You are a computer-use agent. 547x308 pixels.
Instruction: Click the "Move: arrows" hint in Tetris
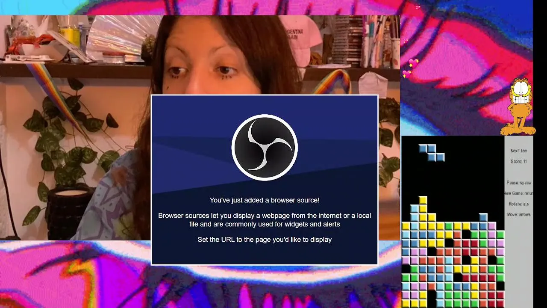tap(519, 214)
